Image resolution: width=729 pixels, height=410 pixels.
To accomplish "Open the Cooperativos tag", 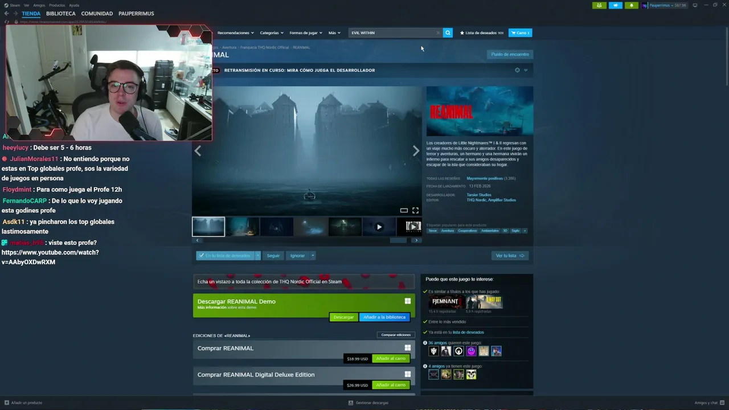I will point(468,231).
